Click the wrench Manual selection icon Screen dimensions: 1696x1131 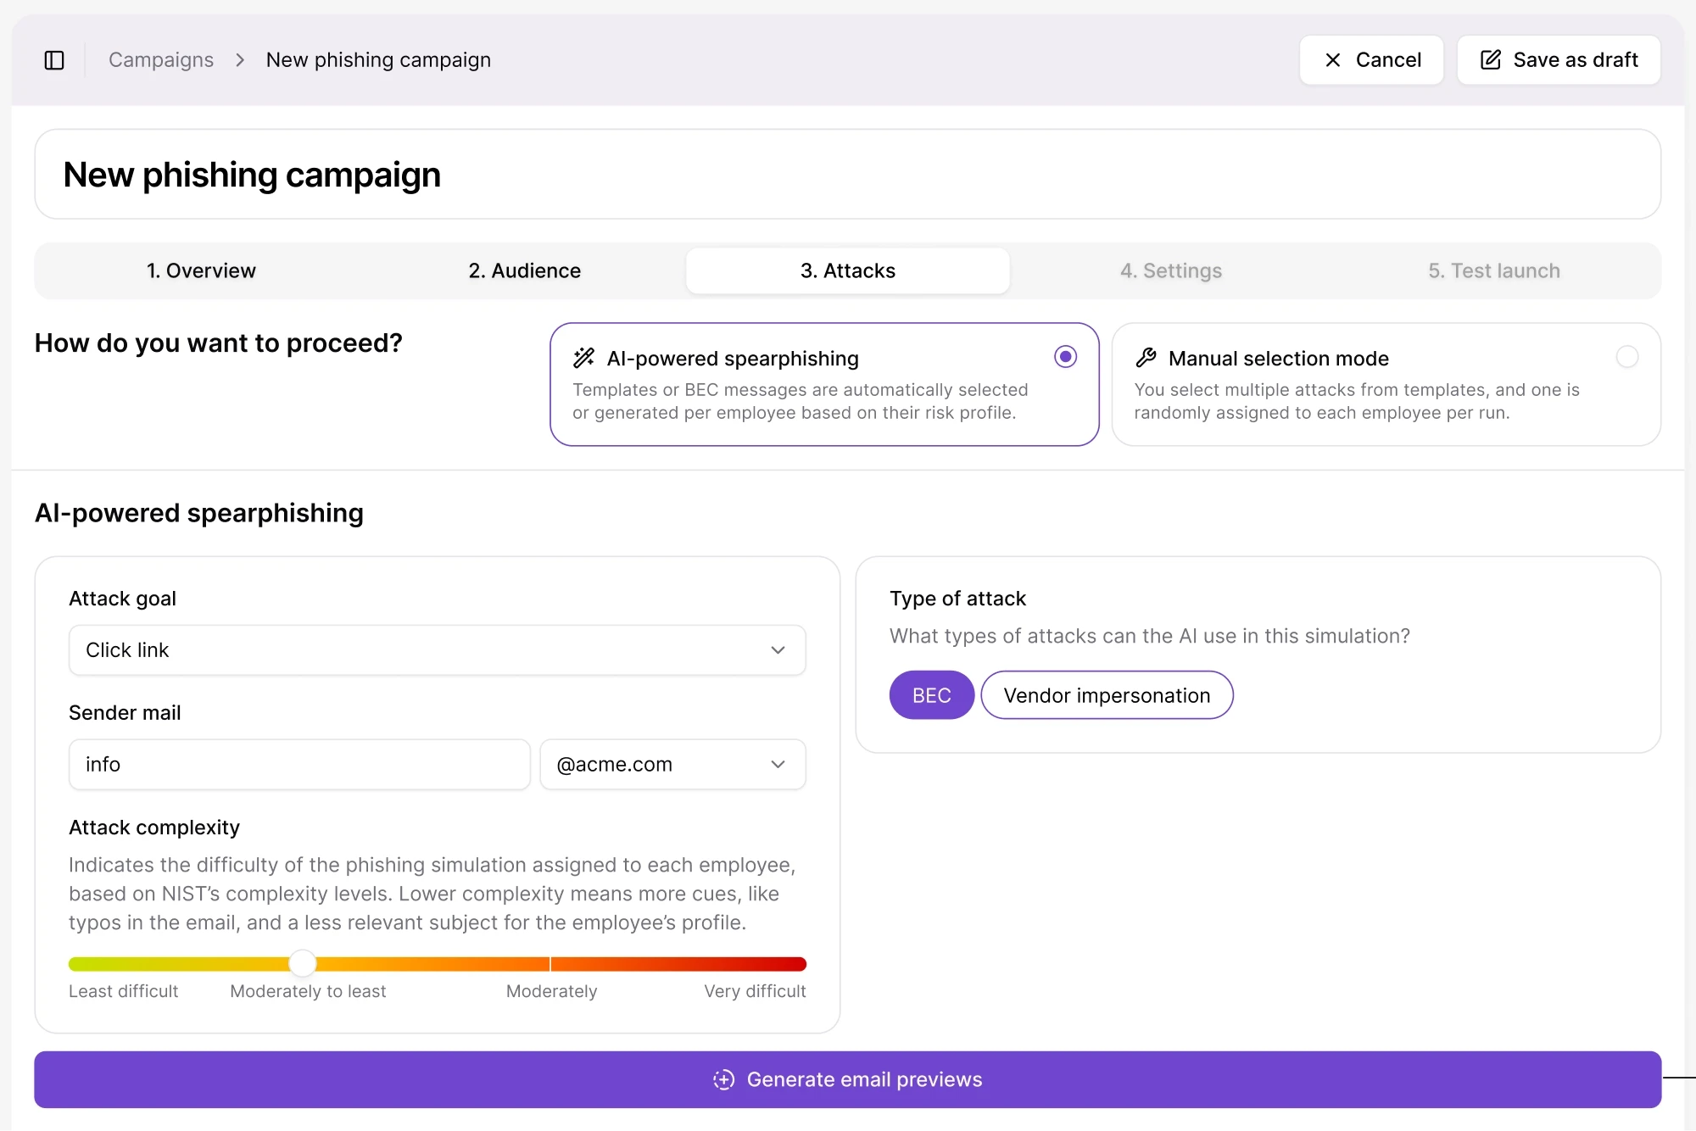coord(1146,358)
